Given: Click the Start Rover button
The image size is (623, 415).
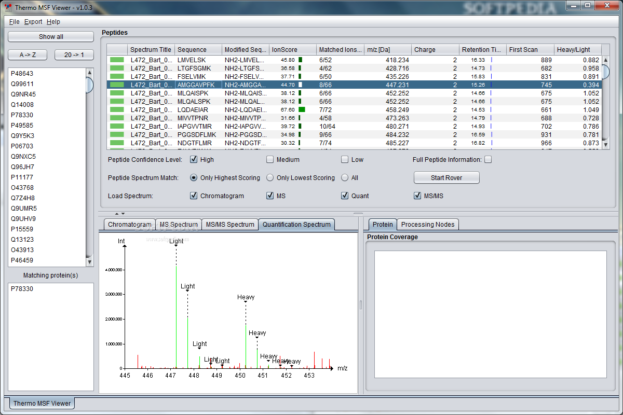Looking at the screenshot, I should (x=446, y=177).
